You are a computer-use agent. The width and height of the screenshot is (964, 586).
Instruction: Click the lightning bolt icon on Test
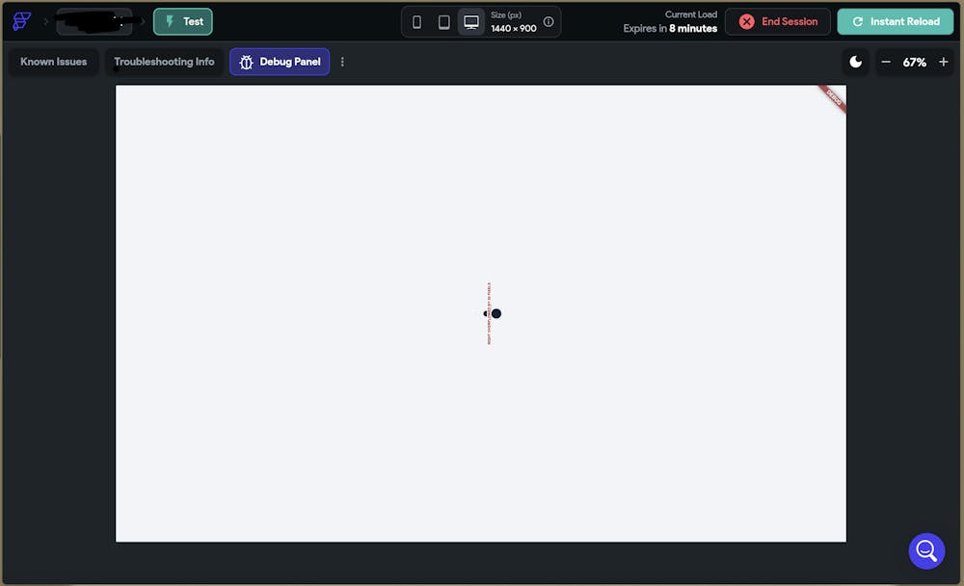[170, 21]
